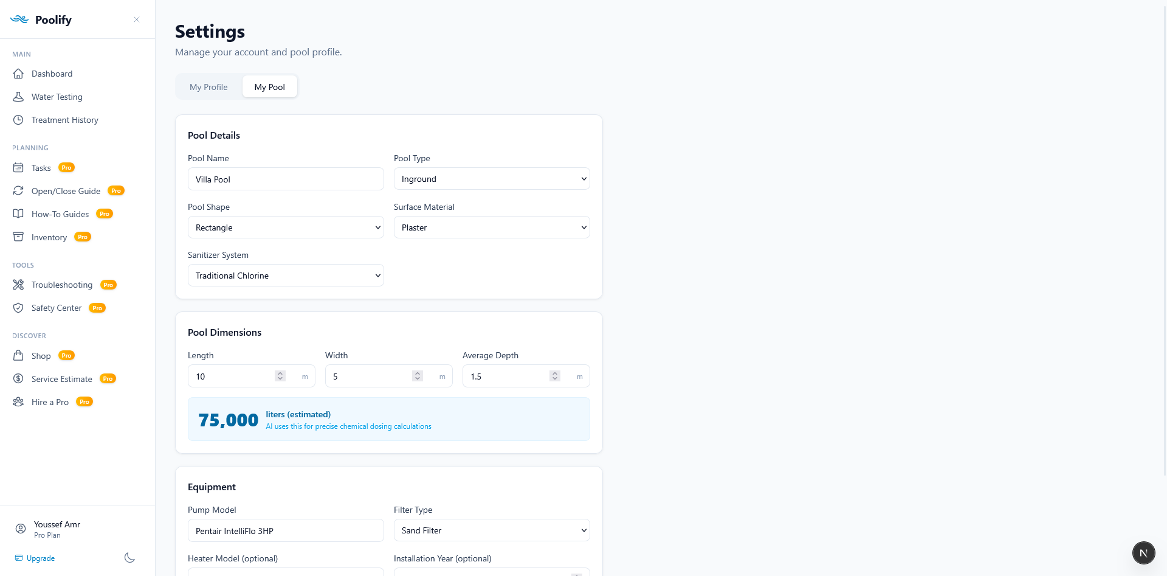Image resolution: width=1167 pixels, height=576 pixels.
Task: Click the Upgrade card icon
Action: click(x=19, y=558)
